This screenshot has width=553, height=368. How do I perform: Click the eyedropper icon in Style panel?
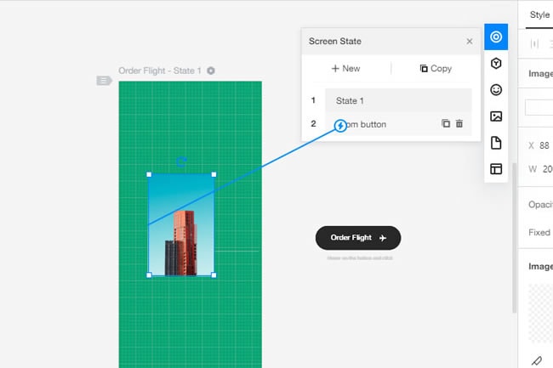coord(537,360)
